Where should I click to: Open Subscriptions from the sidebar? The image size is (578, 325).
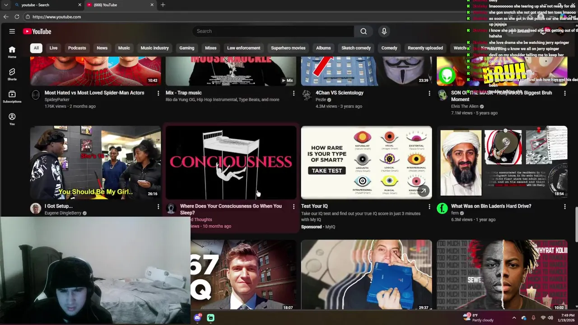tap(12, 97)
